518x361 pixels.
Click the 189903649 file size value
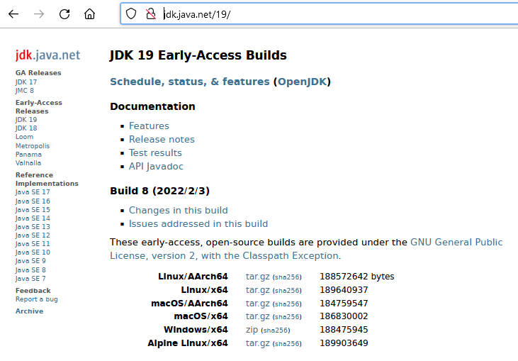[344, 343]
